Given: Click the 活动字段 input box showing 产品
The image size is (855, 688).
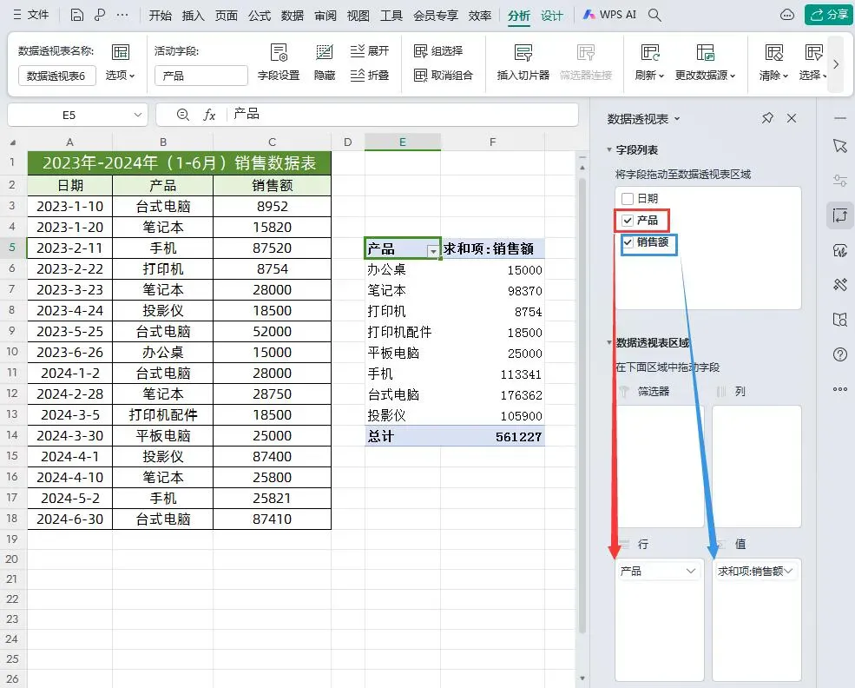Looking at the screenshot, I should pos(201,76).
